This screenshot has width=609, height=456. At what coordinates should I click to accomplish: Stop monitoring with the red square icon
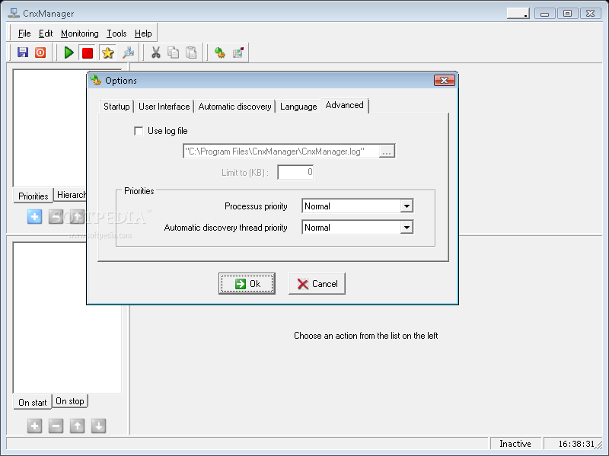tap(88, 53)
